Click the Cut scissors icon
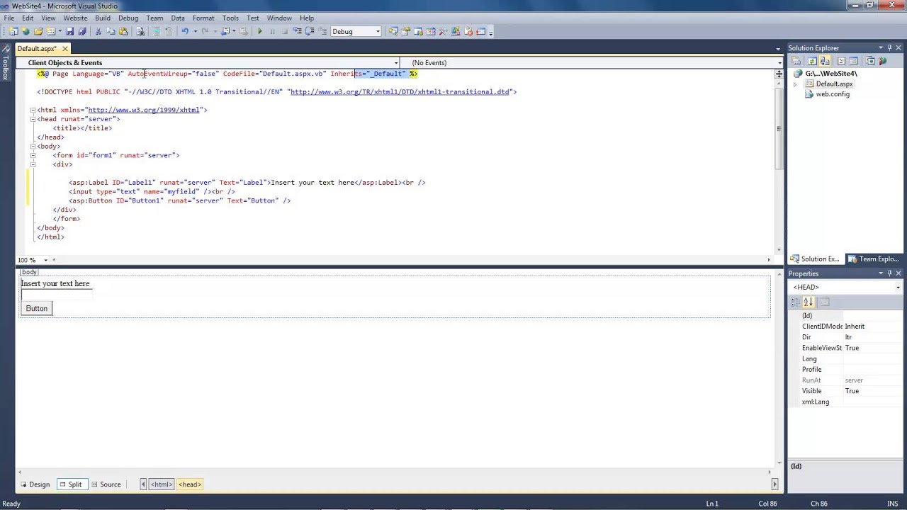This screenshot has height=510, width=907. click(x=98, y=31)
